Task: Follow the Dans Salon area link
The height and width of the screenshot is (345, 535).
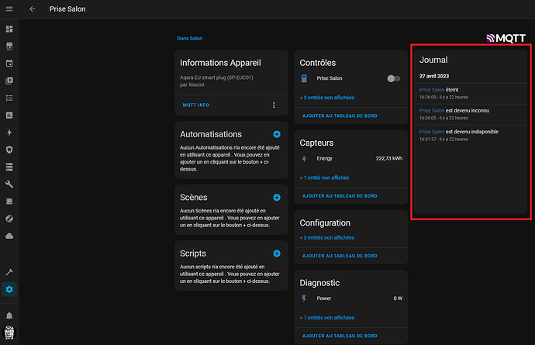Action: point(190,39)
